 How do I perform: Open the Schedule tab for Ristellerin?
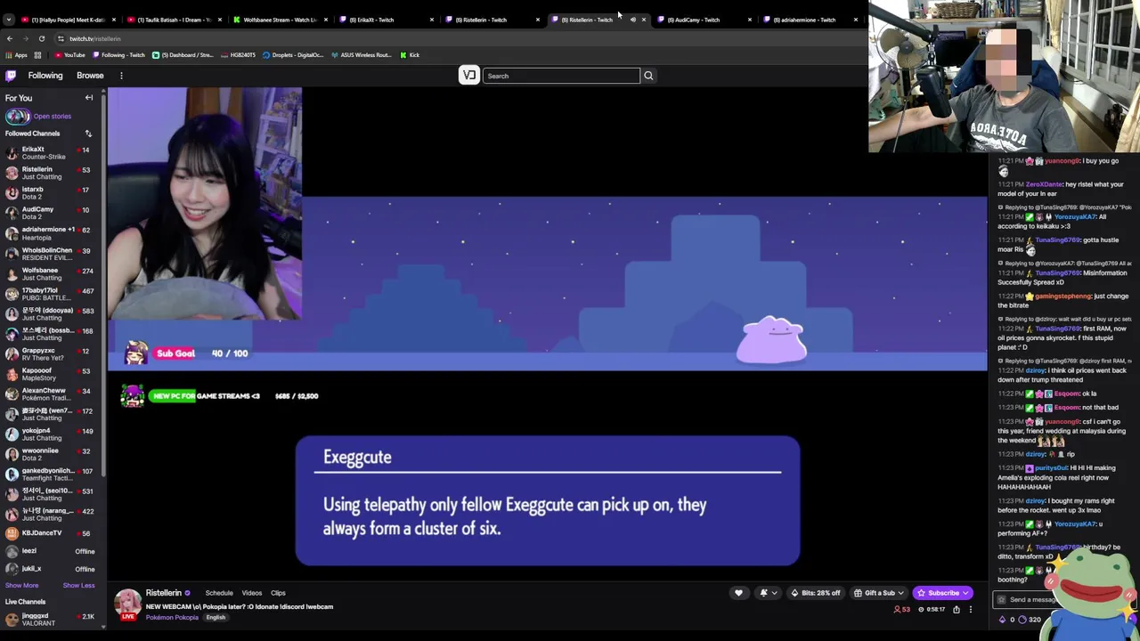point(219,593)
